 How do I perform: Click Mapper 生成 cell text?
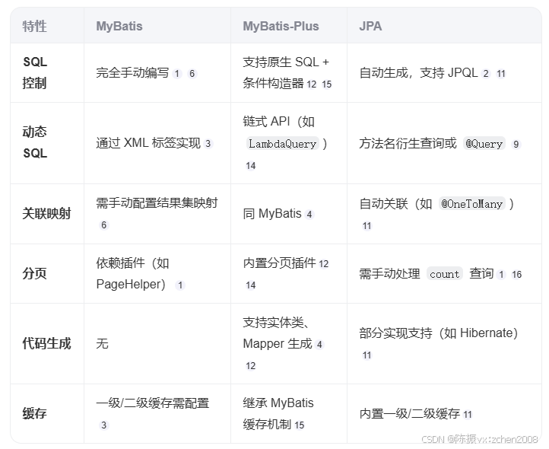[x=278, y=344]
